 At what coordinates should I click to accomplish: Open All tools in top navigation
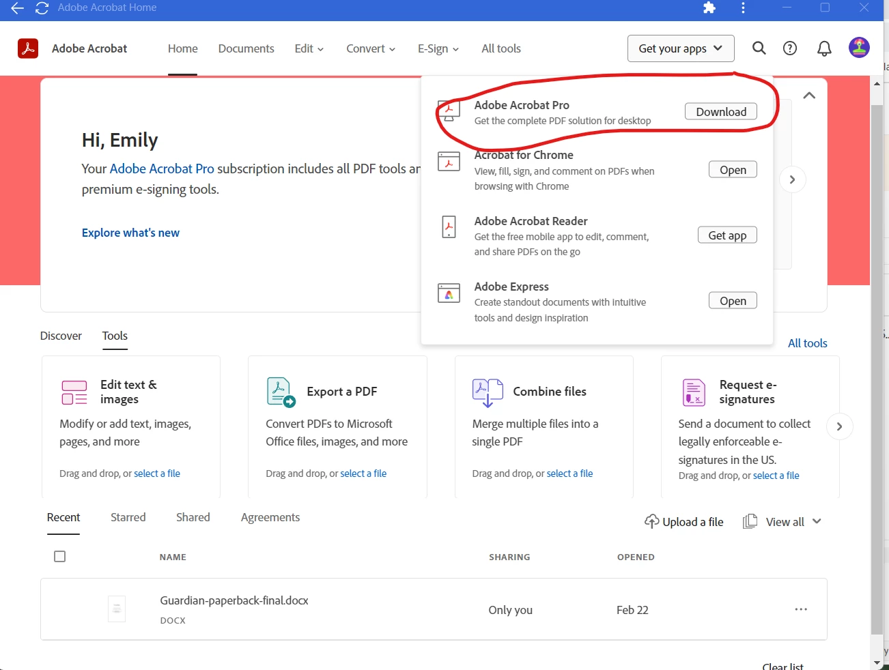501,48
